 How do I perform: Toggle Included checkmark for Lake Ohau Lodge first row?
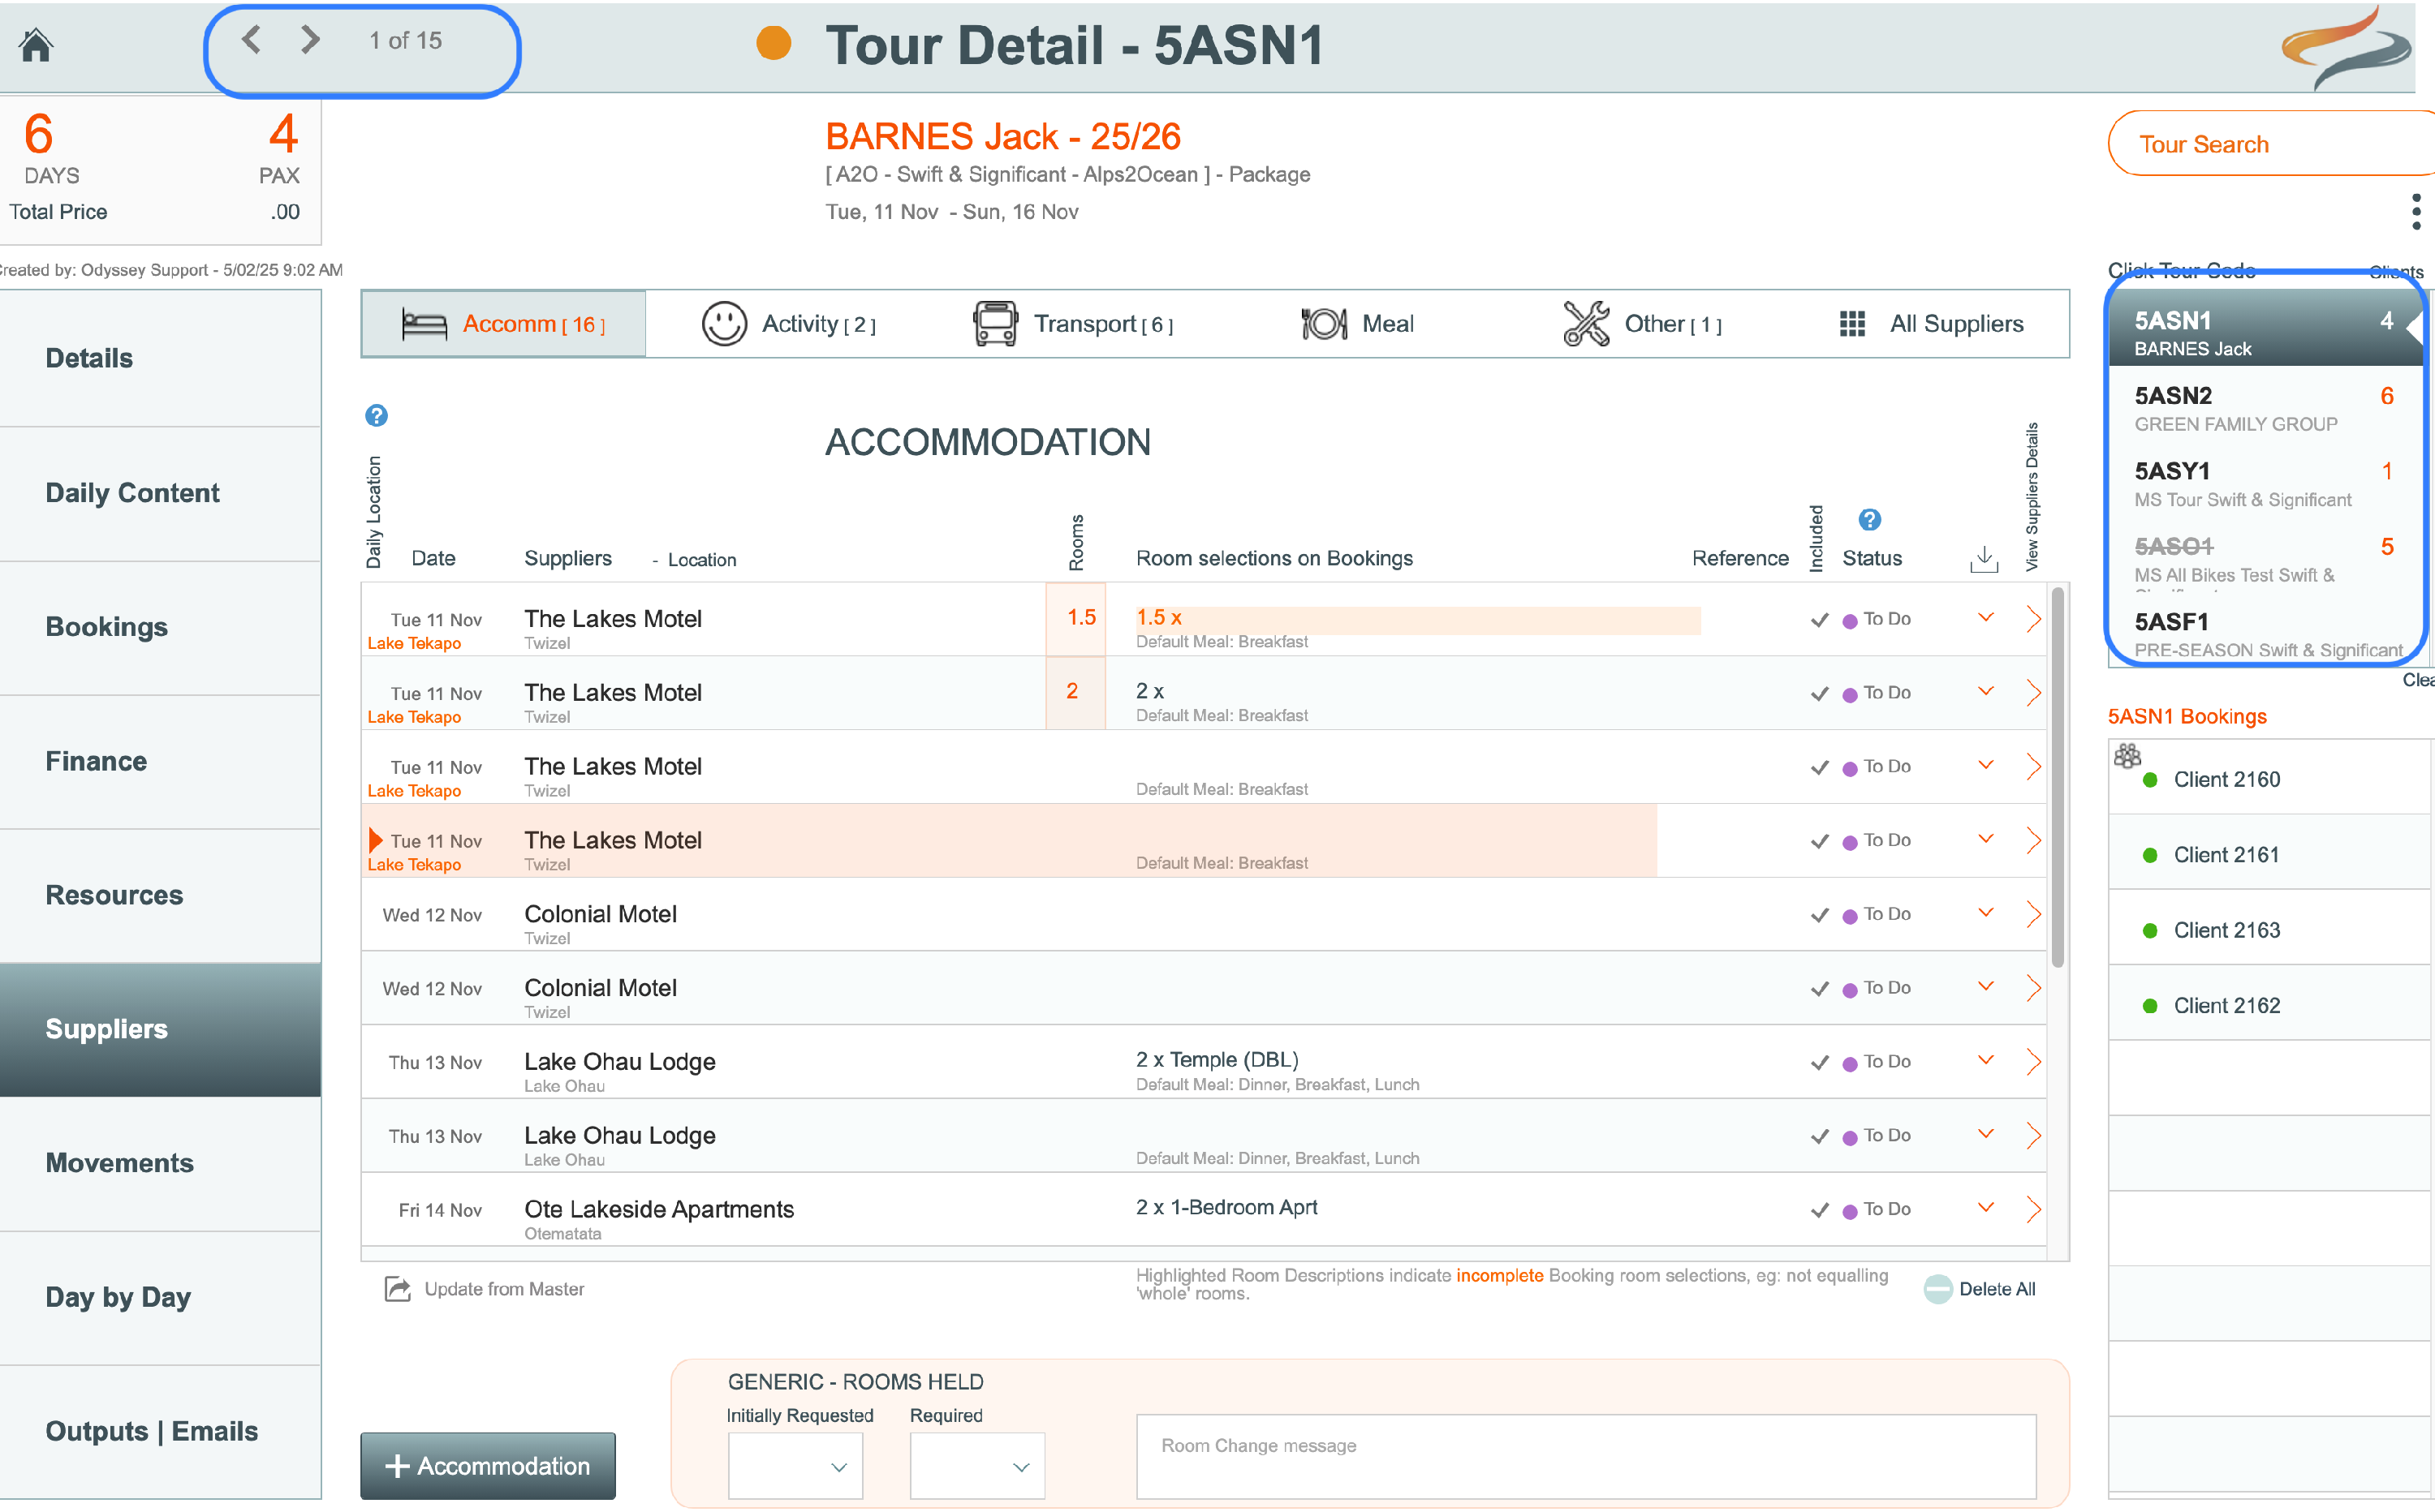(x=1819, y=1062)
